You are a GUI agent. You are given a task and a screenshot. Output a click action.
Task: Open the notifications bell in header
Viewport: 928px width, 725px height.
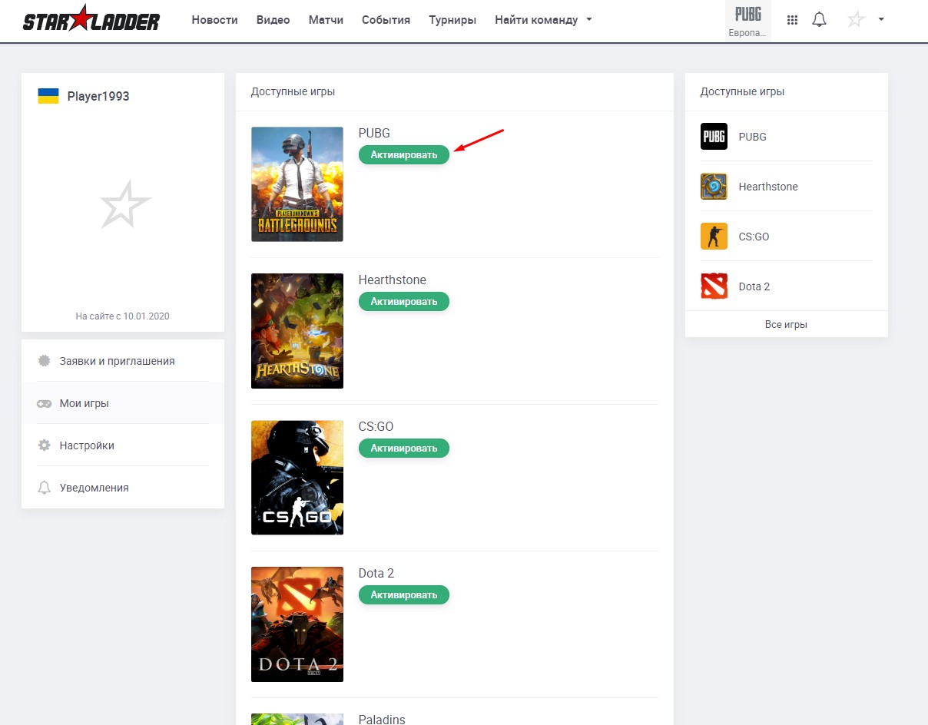[819, 20]
